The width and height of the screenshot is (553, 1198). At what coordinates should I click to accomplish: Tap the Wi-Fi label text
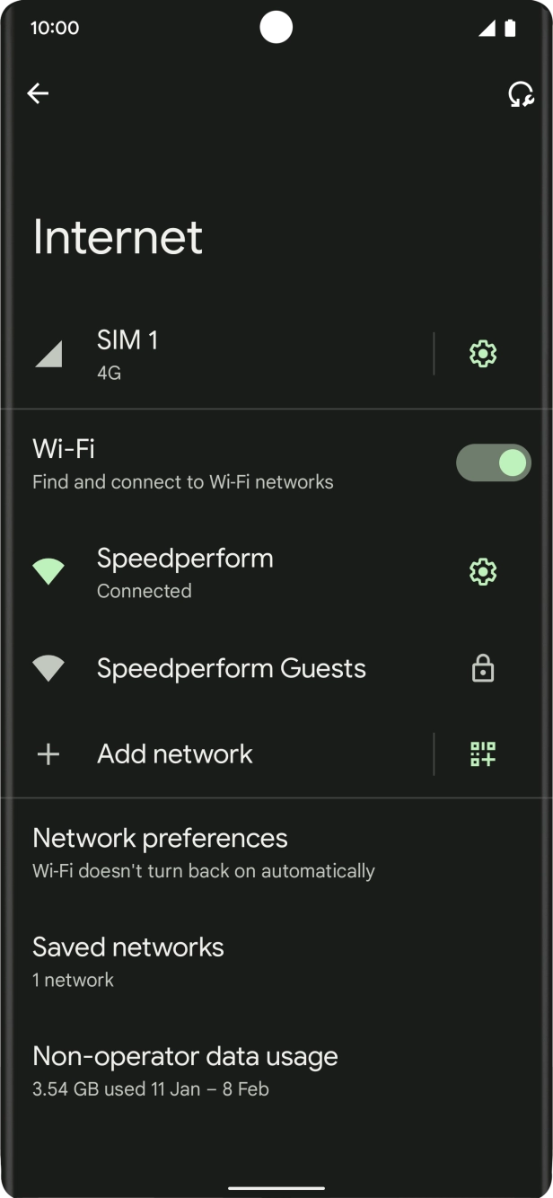click(x=64, y=448)
